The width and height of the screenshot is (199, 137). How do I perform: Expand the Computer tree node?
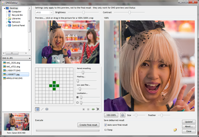point(7,12)
